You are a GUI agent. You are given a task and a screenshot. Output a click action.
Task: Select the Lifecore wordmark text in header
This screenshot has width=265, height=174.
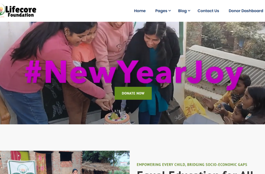pyautogui.click(x=21, y=9)
